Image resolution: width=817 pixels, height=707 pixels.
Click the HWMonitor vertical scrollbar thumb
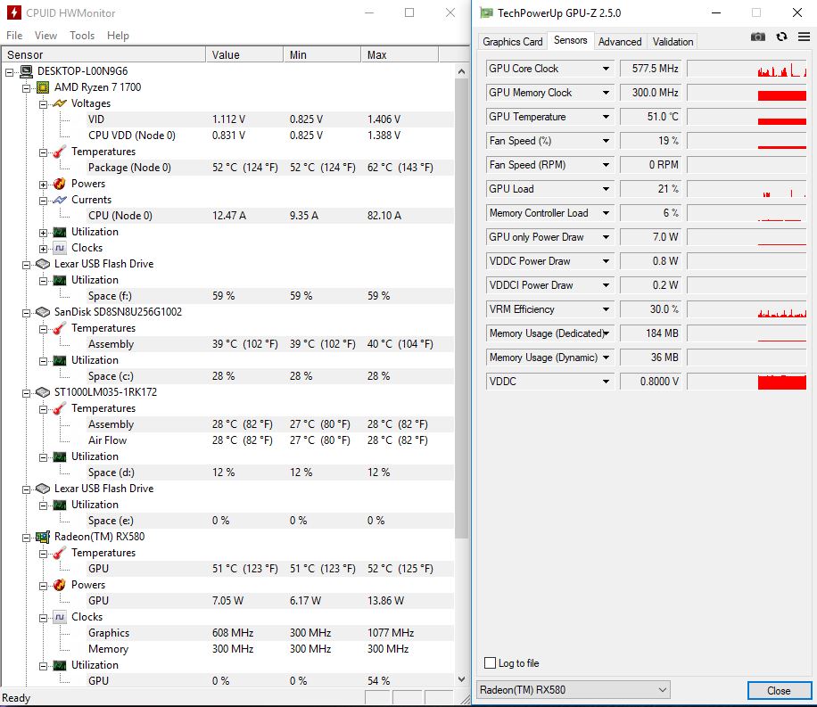(461, 308)
